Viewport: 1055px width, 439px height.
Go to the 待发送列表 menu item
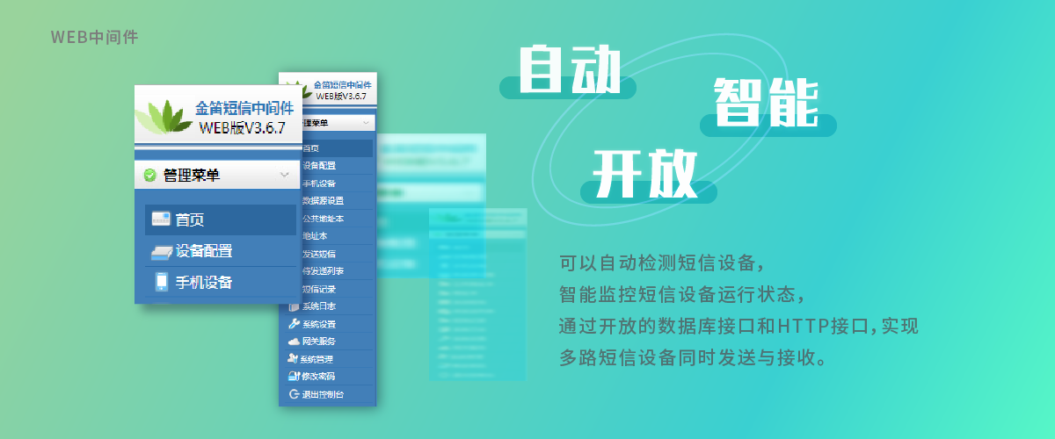pyautogui.click(x=323, y=271)
